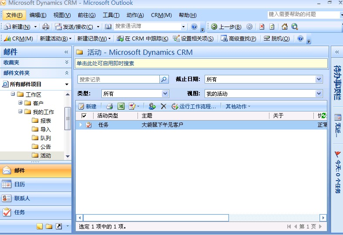Screen dimensions: 343x235
Task: Open the 截止日期 dropdown
Action: (x=319, y=79)
